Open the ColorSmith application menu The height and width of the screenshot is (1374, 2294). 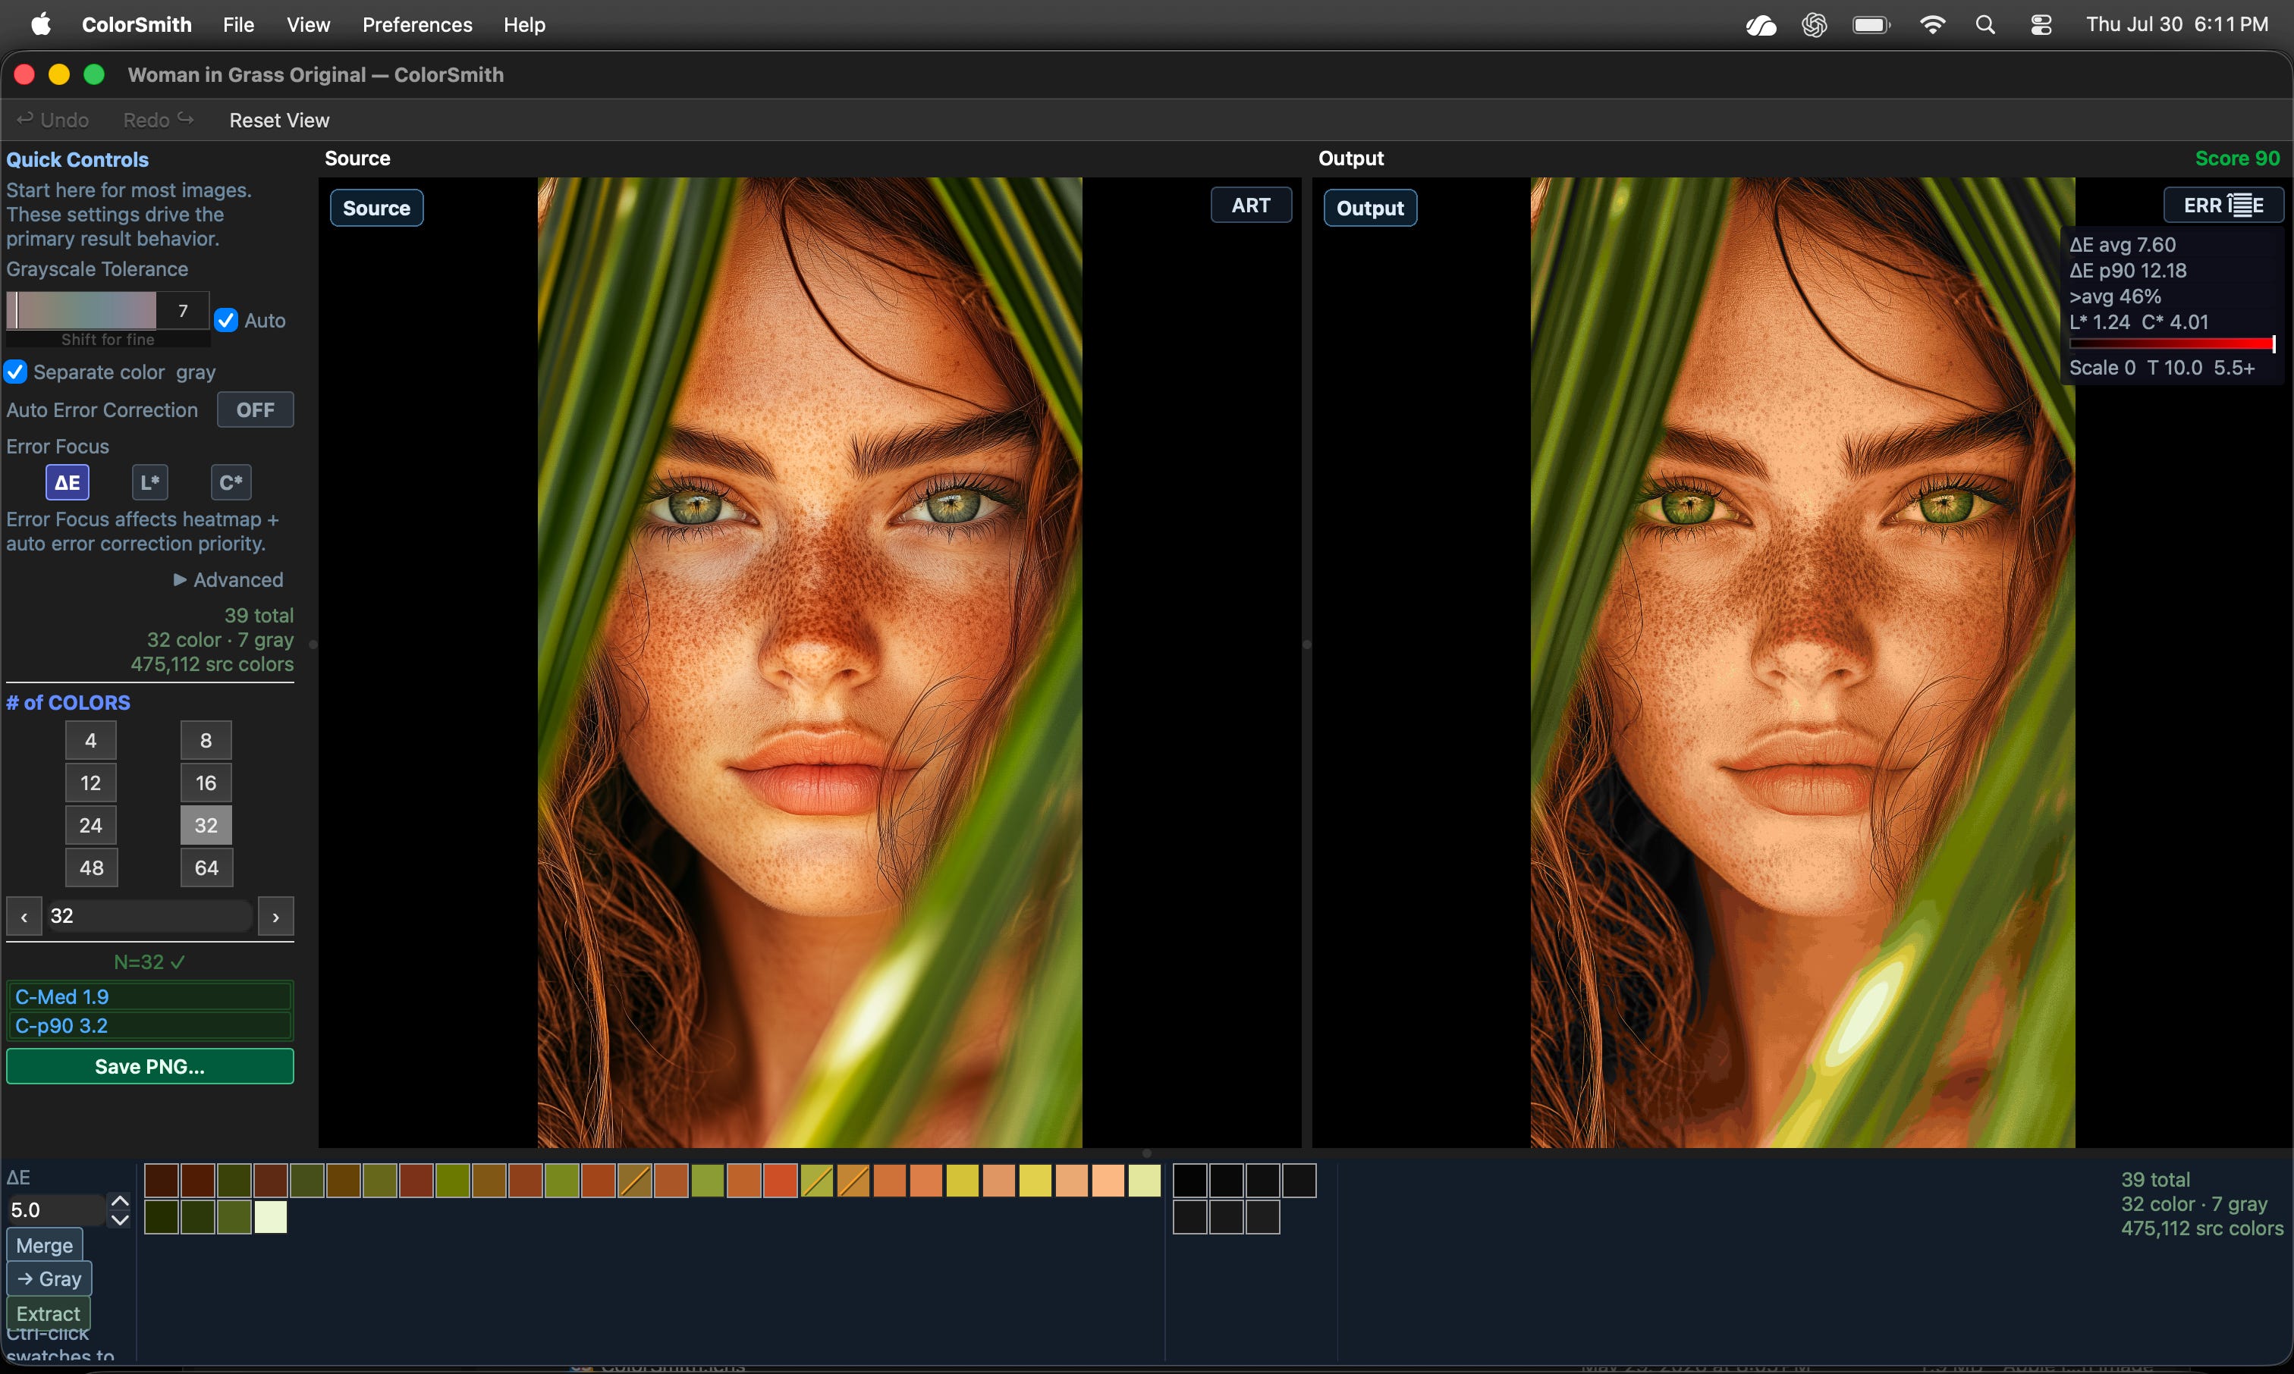[x=137, y=25]
